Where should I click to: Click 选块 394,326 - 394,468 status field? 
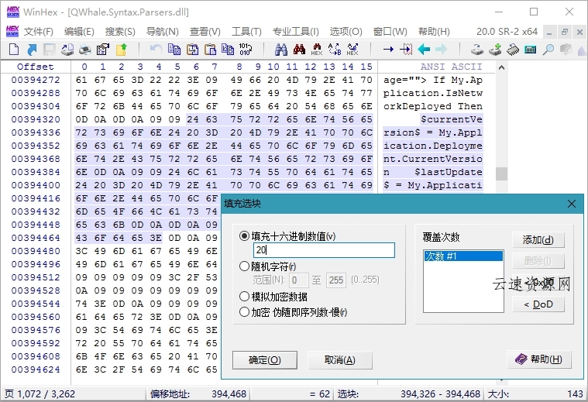[409, 393]
